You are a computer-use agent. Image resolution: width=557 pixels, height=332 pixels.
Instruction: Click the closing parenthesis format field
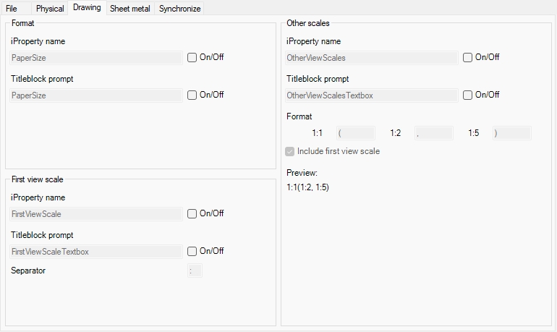pyautogui.click(x=511, y=133)
